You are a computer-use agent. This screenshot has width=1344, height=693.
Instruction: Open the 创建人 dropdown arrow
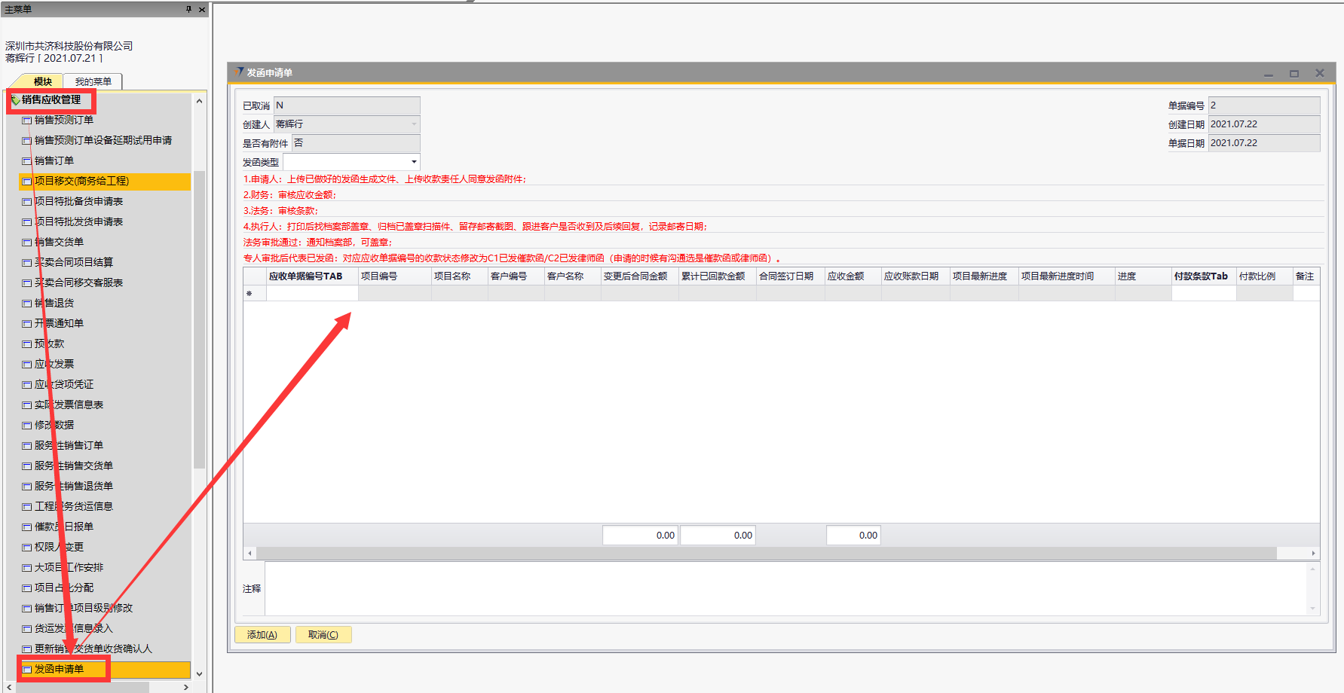[414, 124]
